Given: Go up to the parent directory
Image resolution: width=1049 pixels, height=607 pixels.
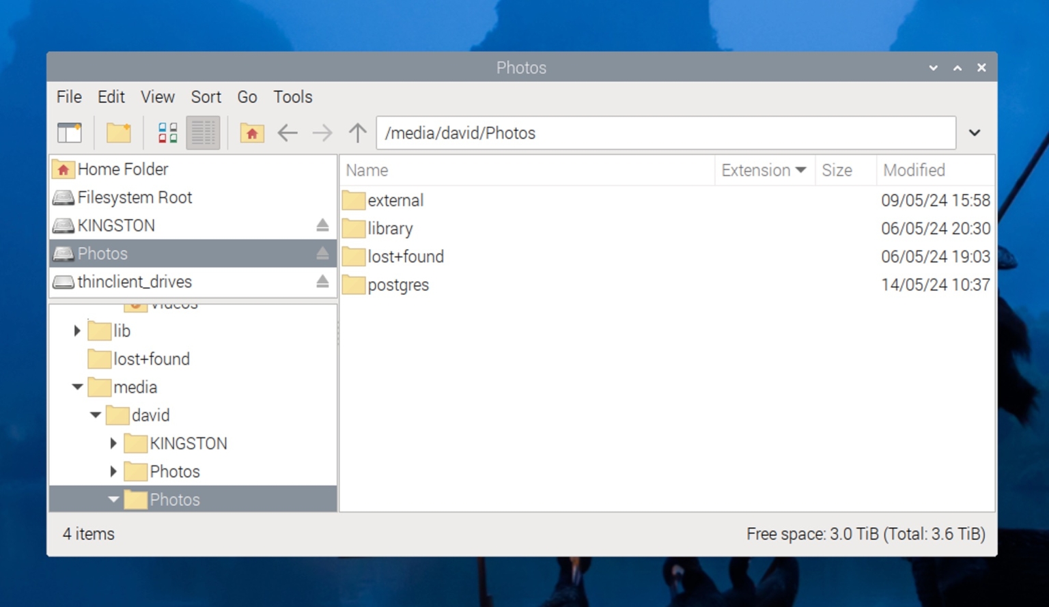Looking at the screenshot, I should coord(356,132).
